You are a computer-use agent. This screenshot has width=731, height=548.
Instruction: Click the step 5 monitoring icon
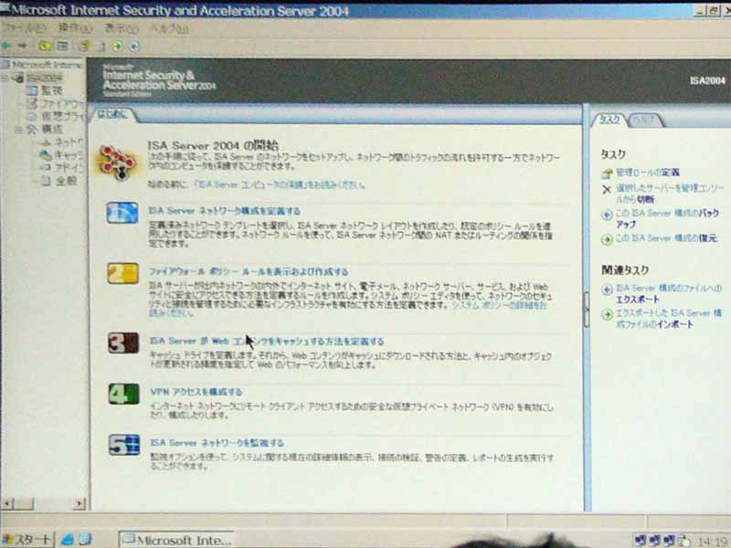(x=124, y=445)
